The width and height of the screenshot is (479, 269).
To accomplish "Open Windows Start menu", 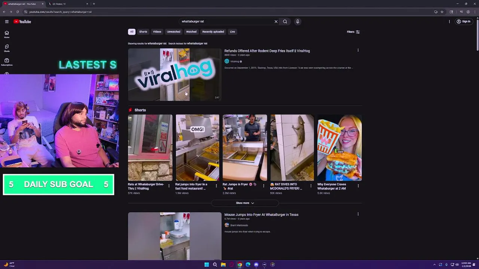I will 207,265.
